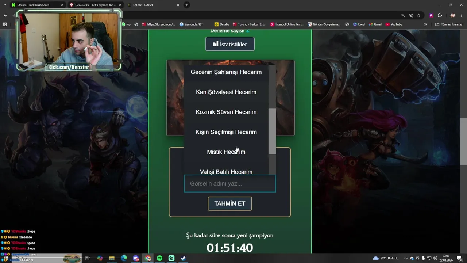Pick Kozmik Süvari Hecarim option
Viewport: 467px width, 263px height.
coord(226,112)
